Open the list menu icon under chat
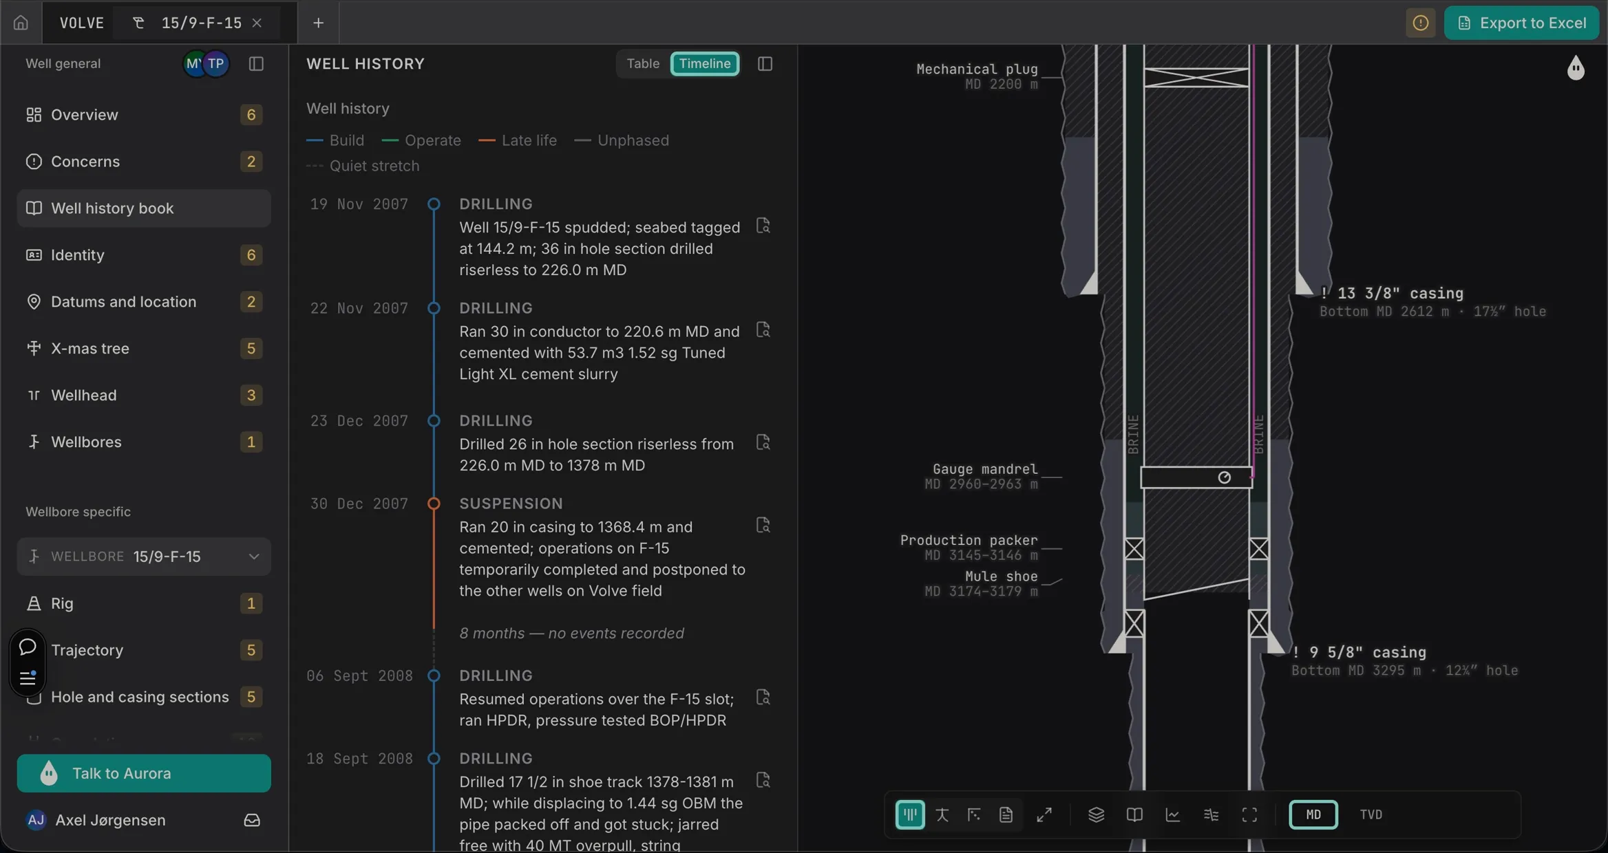1608x853 pixels. click(28, 678)
